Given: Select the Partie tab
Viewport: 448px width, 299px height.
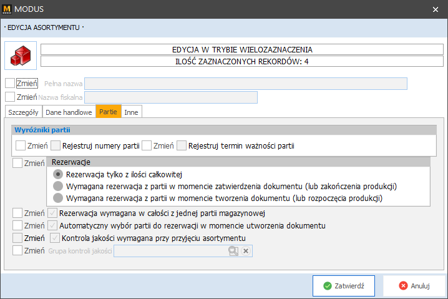Looking at the screenshot, I should (x=108, y=112).
